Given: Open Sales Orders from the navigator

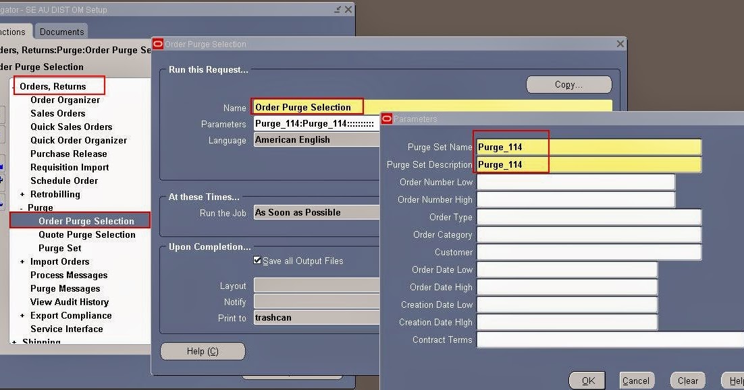Looking at the screenshot, I should 57,113.
